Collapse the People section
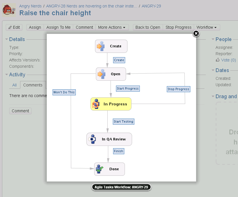This screenshot has width=238, height=197. [213, 39]
